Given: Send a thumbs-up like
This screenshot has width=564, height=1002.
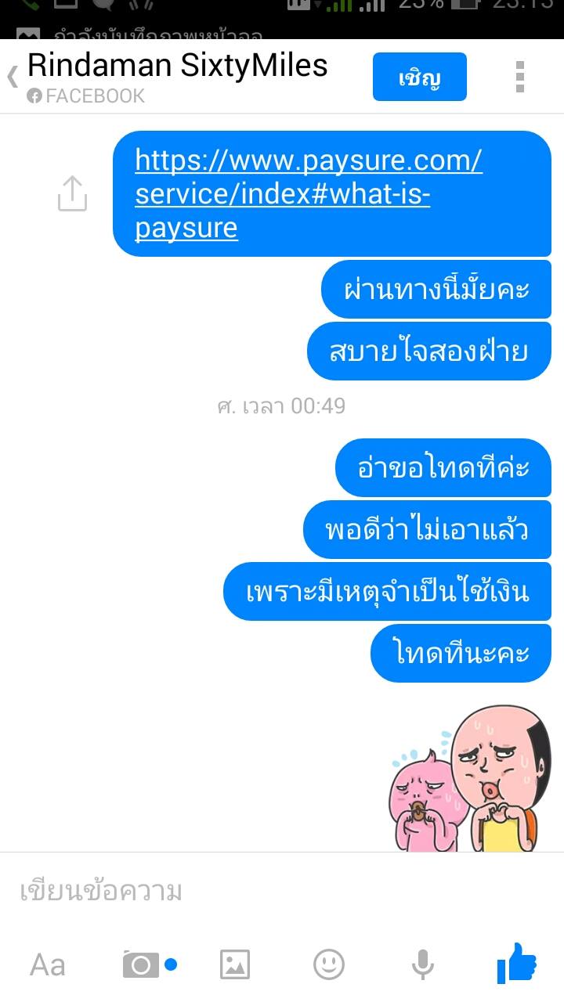Looking at the screenshot, I should pos(517,963).
